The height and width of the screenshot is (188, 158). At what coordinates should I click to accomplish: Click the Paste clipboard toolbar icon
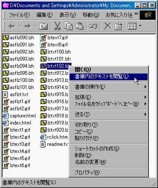pos(79,26)
